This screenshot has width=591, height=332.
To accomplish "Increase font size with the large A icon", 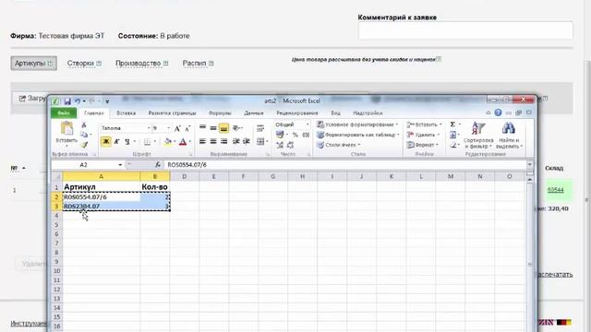I will point(177,128).
